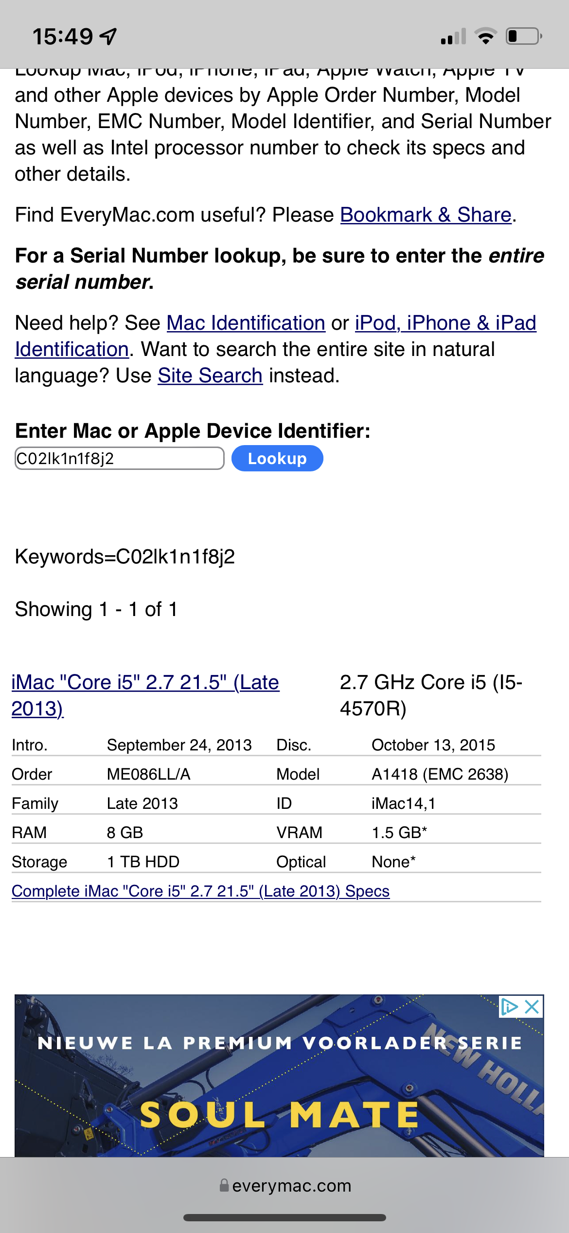Open Complete iMac Late 2013 Specs link
The height and width of the screenshot is (1233, 569).
pos(200,891)
